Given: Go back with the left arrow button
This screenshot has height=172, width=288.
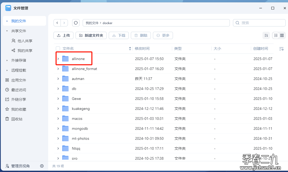Looking at the screenshot, I should tap(57, 23).
